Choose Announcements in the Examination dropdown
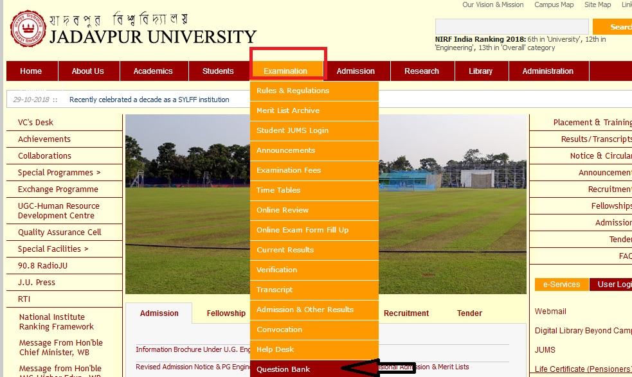 tap(314, 151)
